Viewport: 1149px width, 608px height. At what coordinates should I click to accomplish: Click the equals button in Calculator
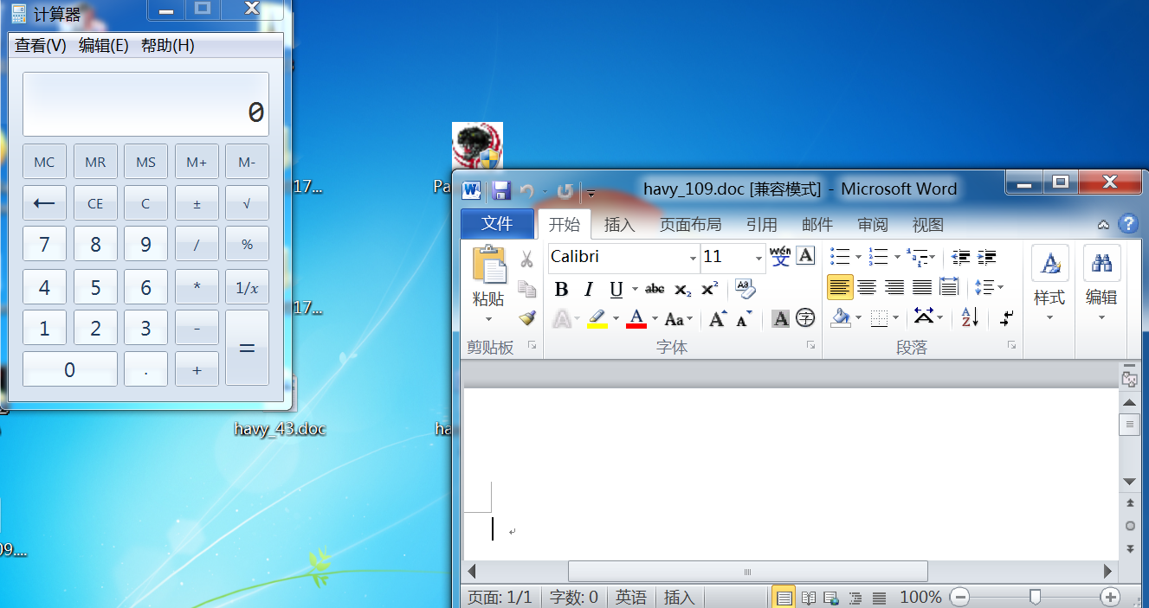247,348
